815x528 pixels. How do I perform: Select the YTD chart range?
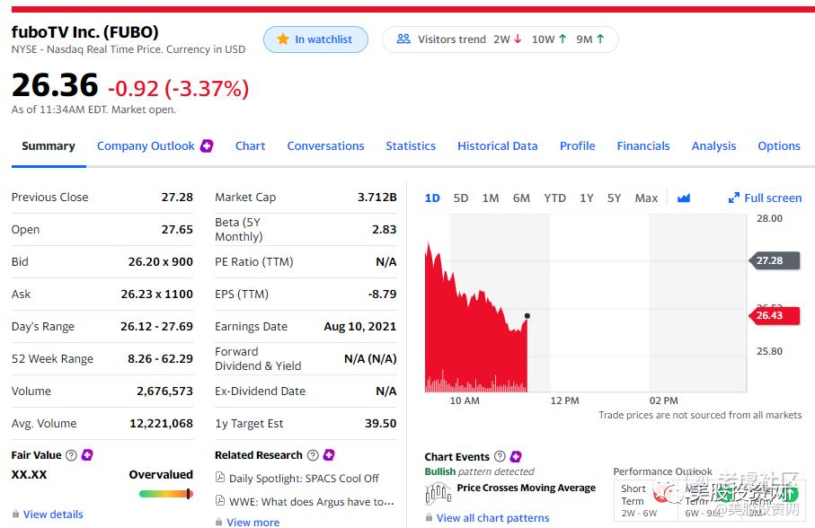pyautogui.click(x=554, y=198)
